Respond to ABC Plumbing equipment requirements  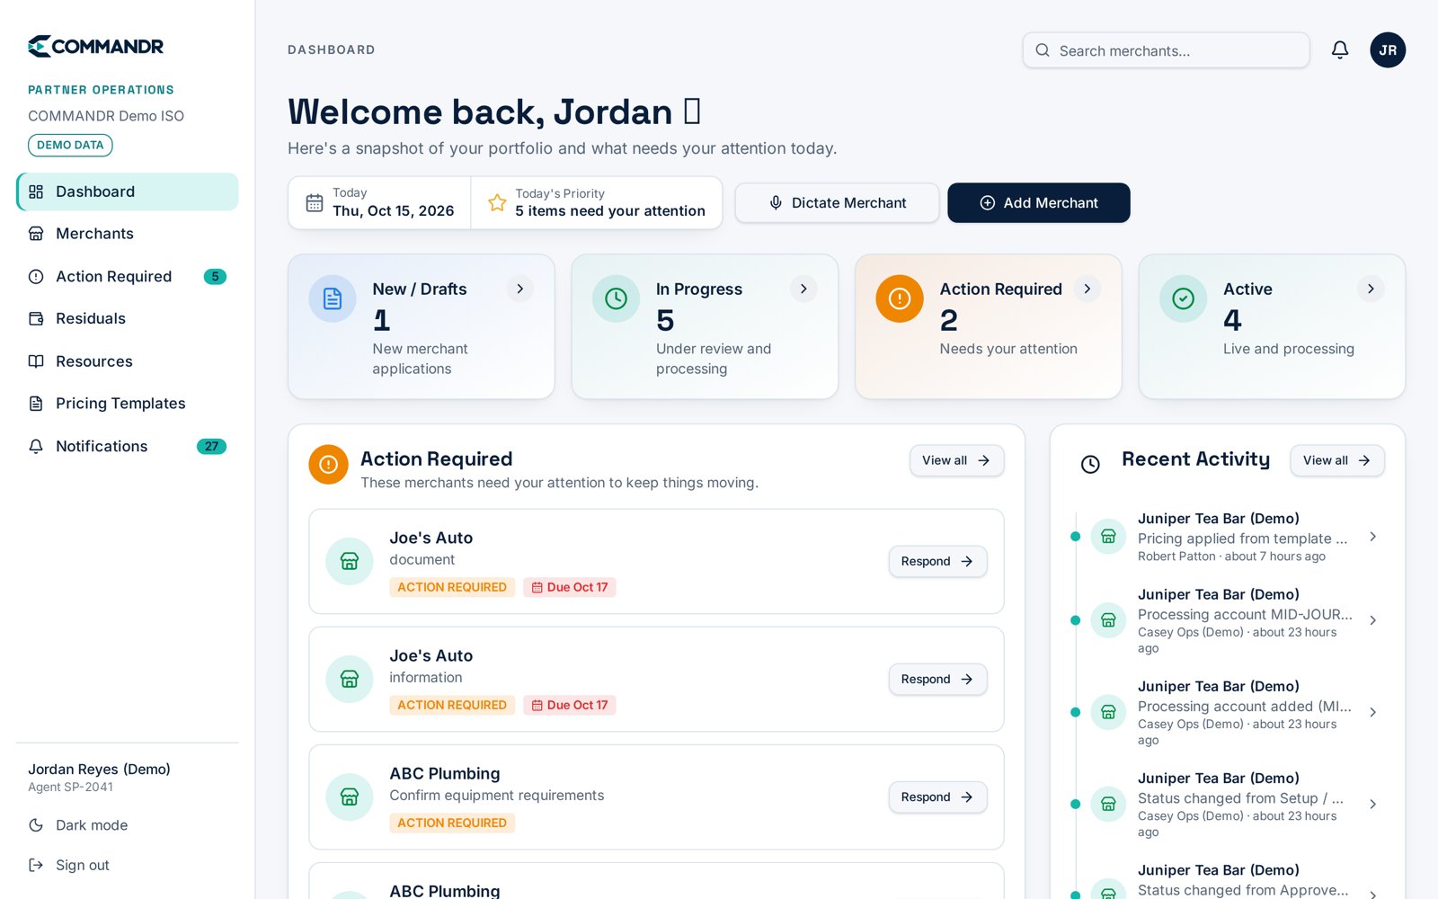coord(937,797)
